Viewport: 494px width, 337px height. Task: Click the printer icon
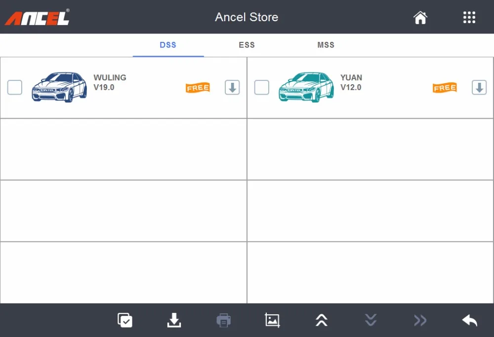pos(223,320)
